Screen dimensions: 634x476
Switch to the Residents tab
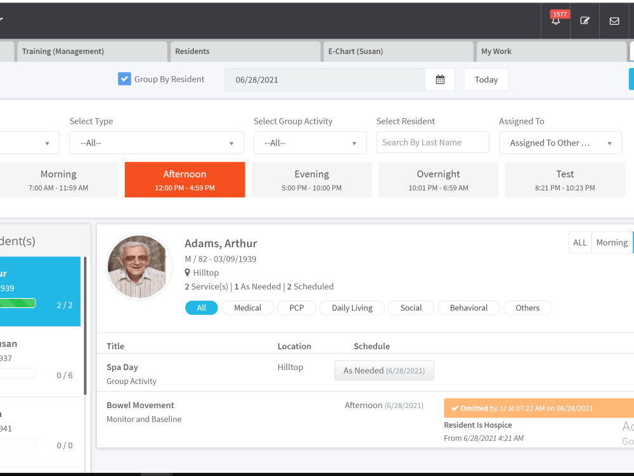(x=245, y=51)
